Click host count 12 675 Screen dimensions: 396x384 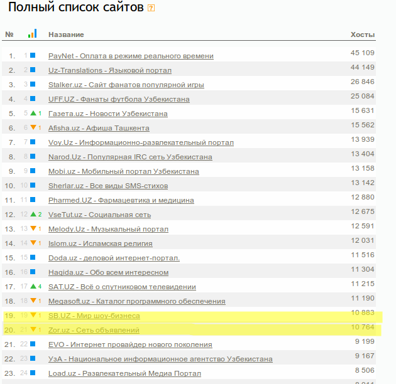(363, 211)
